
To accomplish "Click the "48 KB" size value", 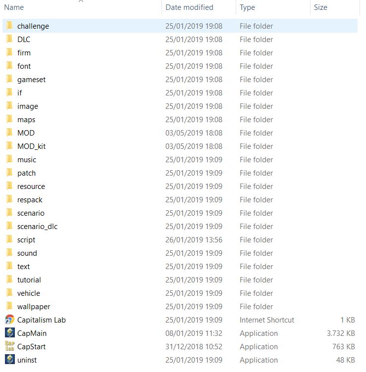I will coord(345,360).
